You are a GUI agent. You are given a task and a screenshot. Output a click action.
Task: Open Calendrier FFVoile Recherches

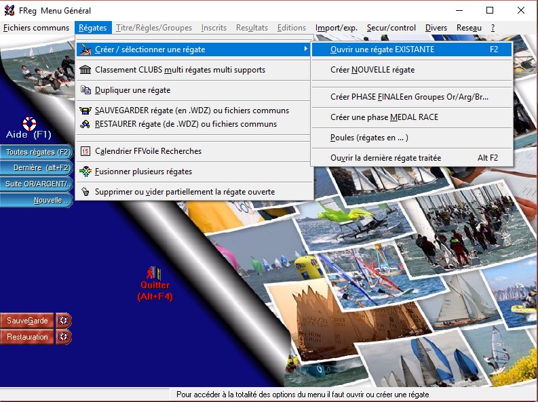193,151
